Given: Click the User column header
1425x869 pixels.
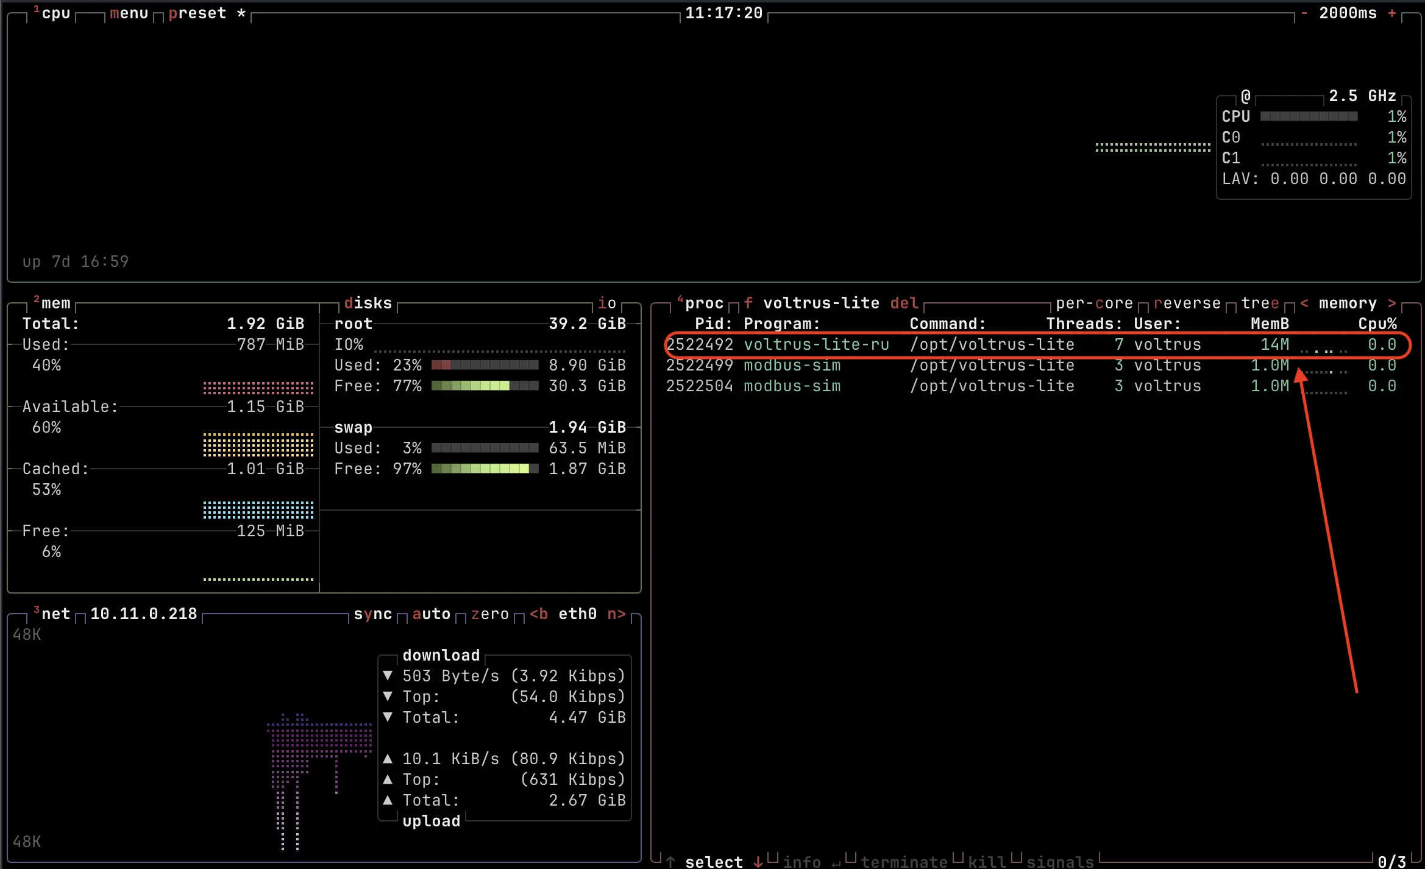Looking at the screenshot, I should click(1158, 324).
